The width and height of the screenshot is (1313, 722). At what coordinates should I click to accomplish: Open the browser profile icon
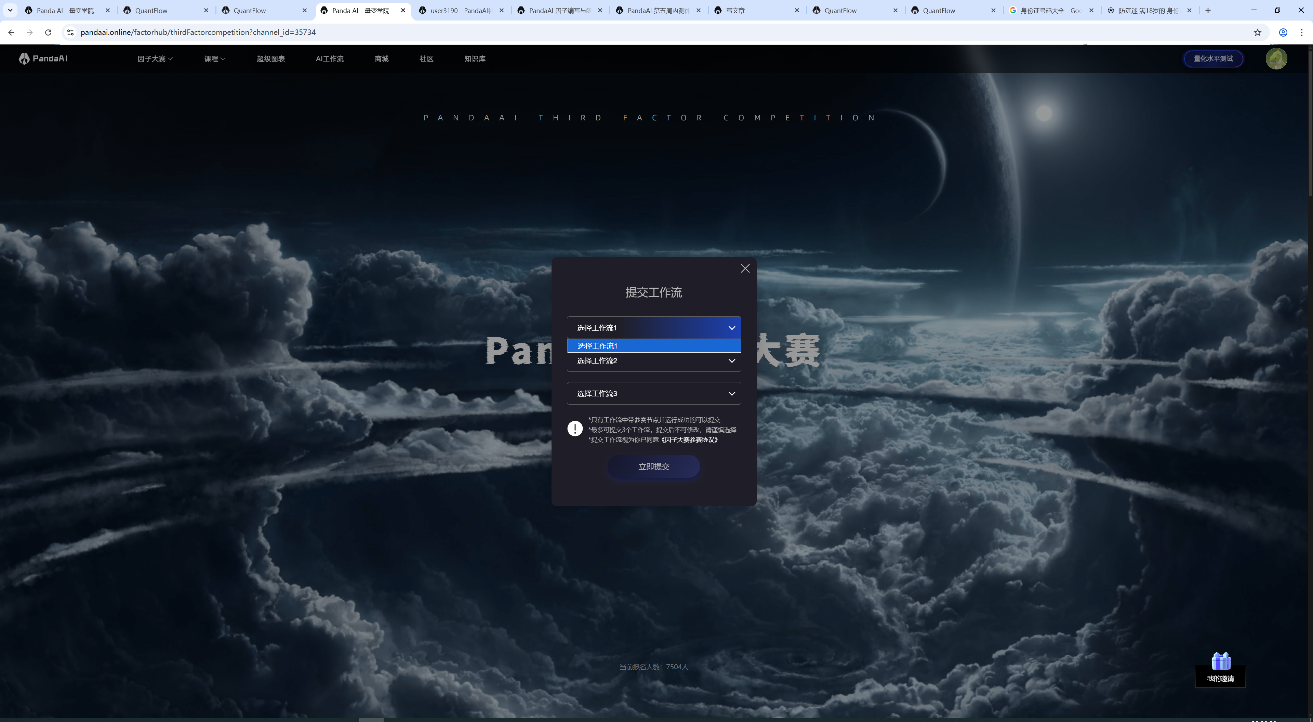coord(1284,32)
